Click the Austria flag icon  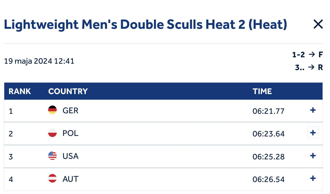(52, 179)
